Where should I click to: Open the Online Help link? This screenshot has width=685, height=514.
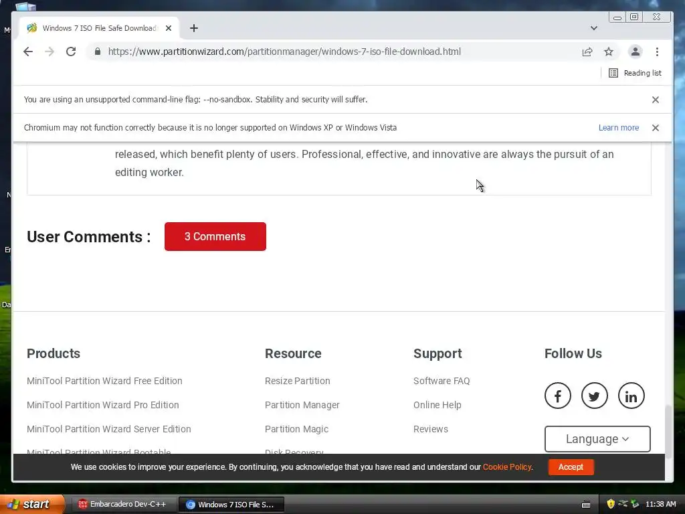click(437, 405)
